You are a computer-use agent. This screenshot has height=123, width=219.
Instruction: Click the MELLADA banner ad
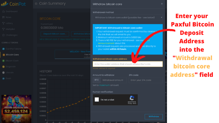coord(73,54)
